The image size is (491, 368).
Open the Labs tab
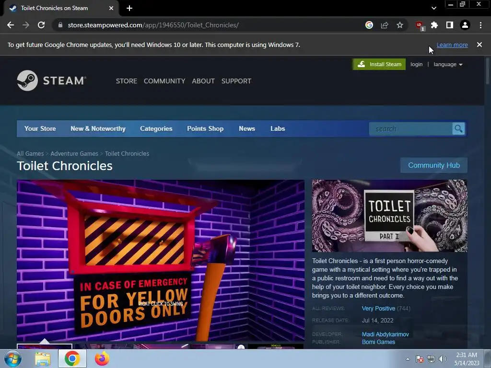click(x=278, y=128)
